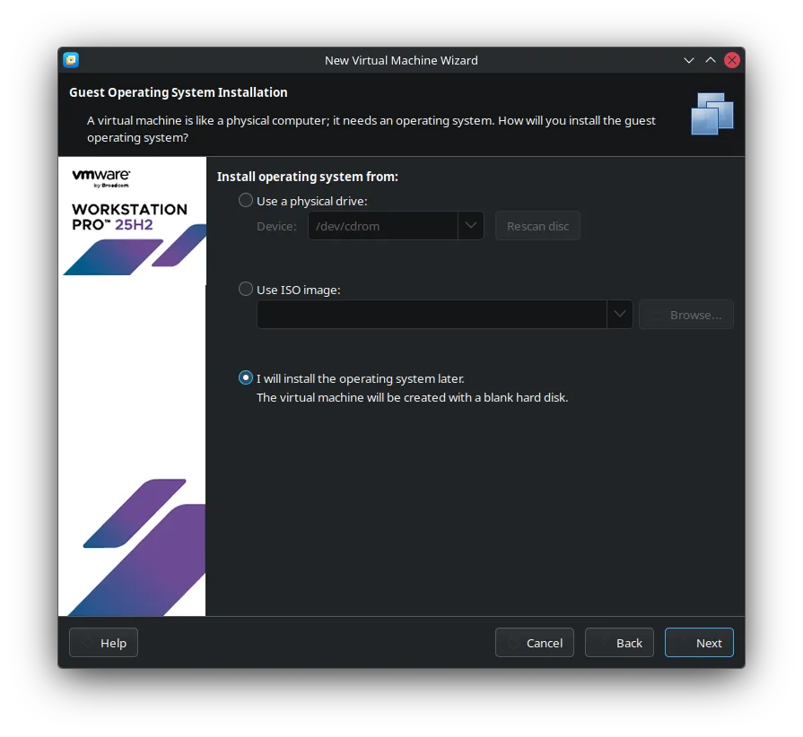Select "I will install the operating system later"
This screenshot has height=737, width=803.
tap(246, 378)
